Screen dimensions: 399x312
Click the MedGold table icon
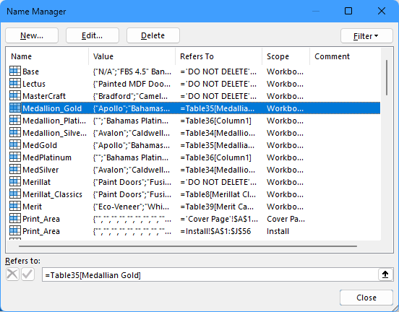[x=15, y=144]
